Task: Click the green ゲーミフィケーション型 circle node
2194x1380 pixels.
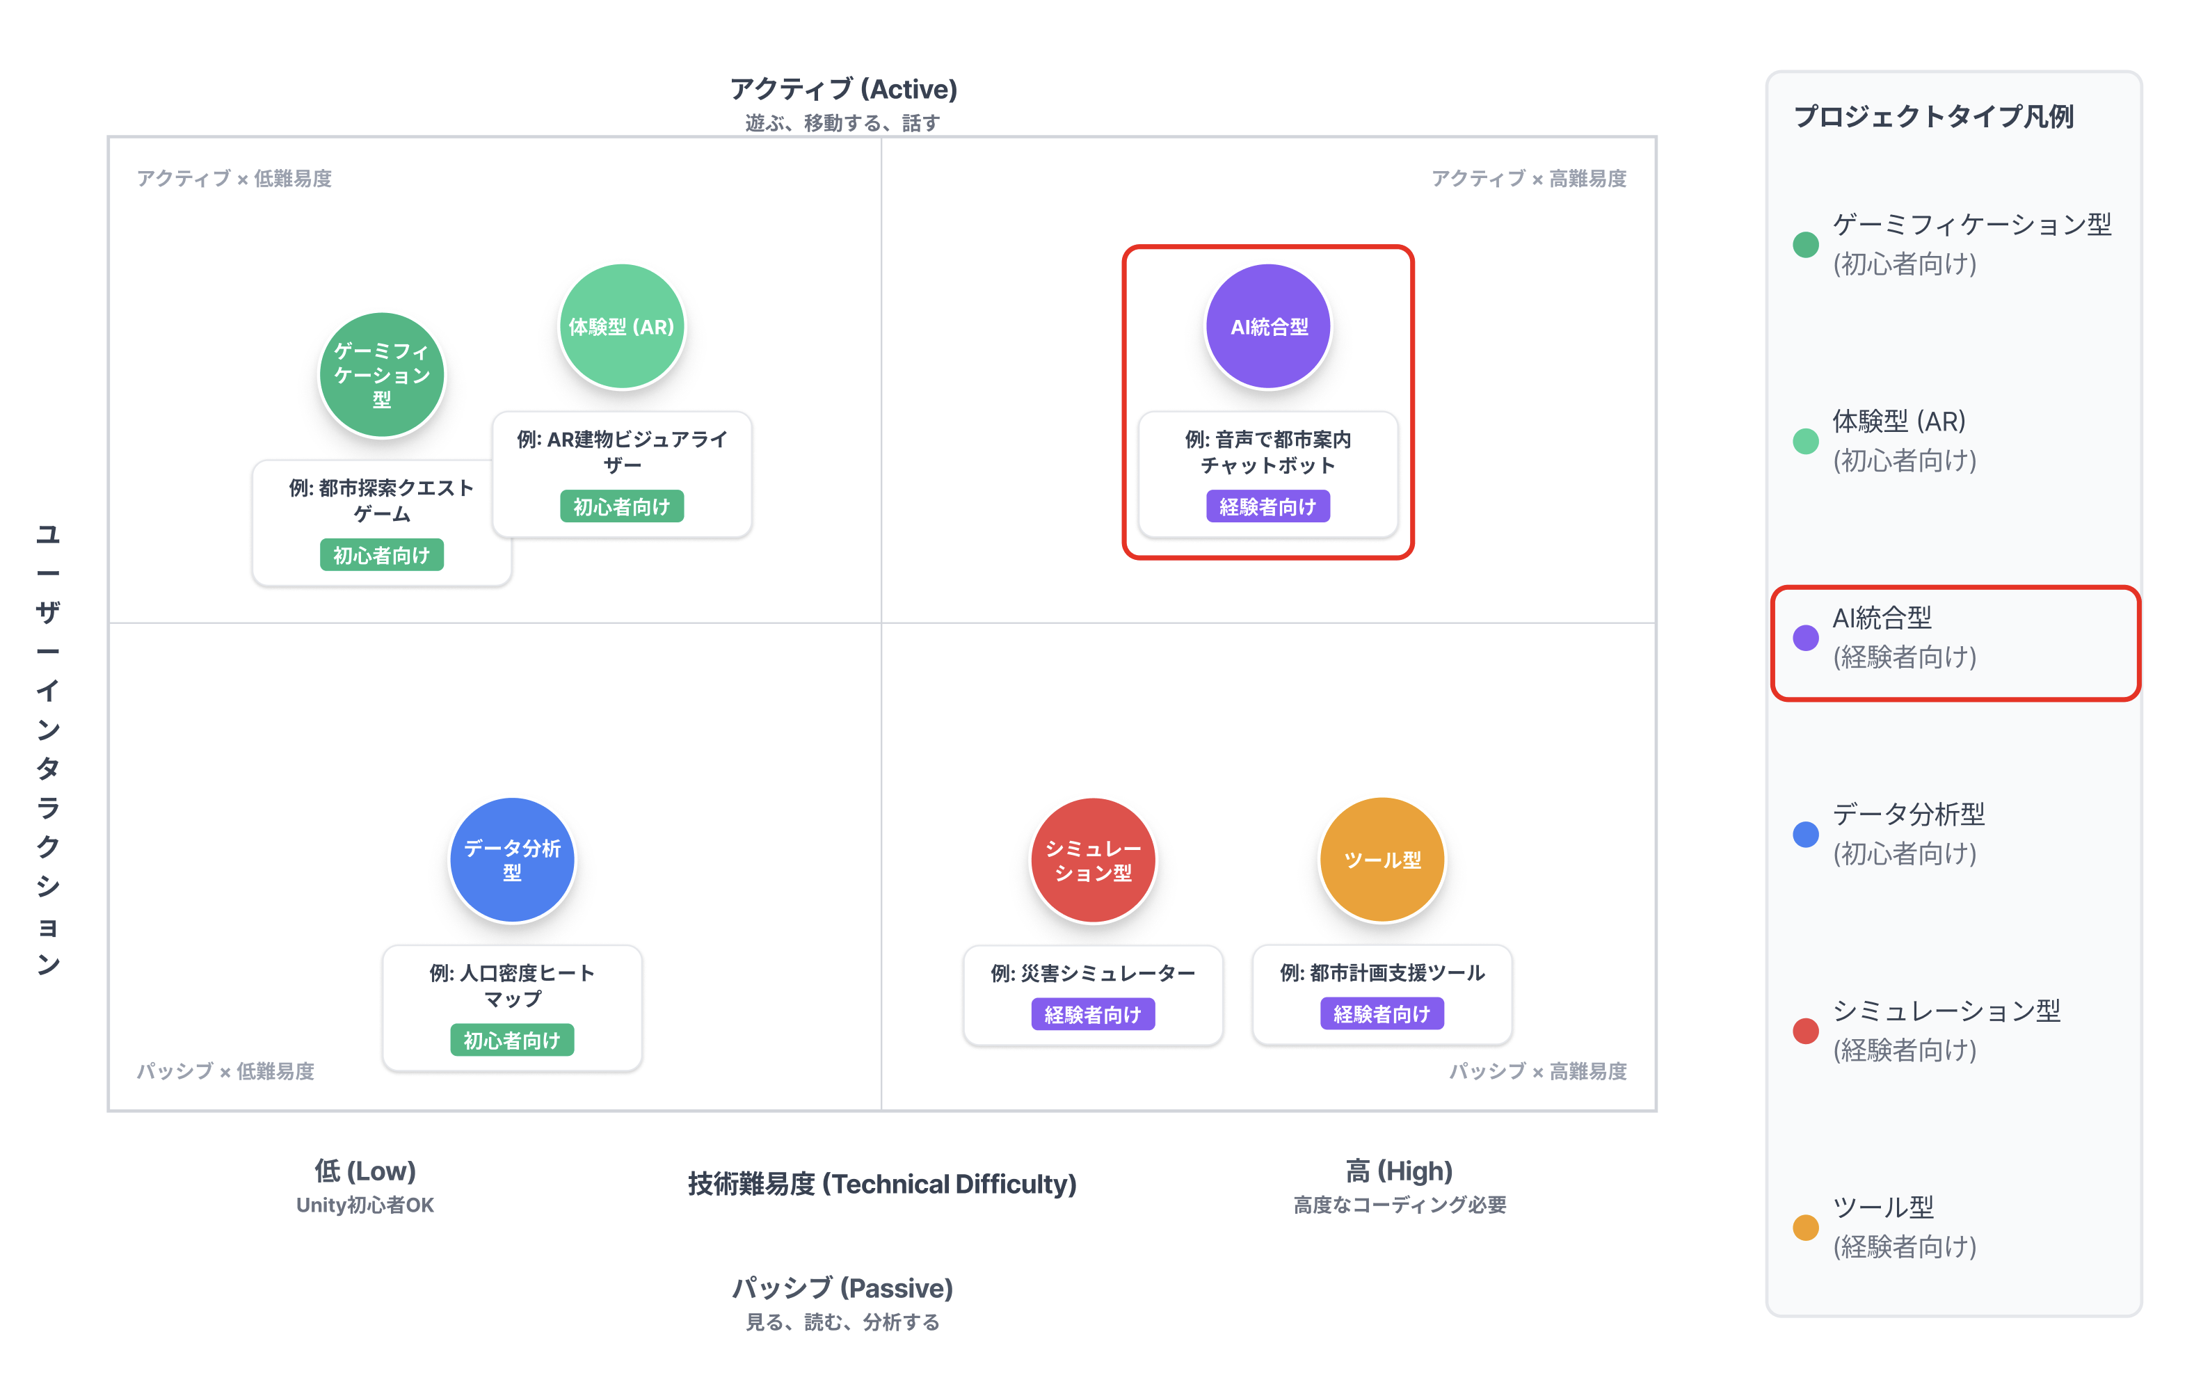Action: pos(382,374)
